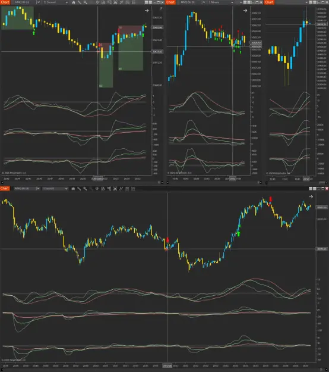Open data series icon in top-left chart toolbar
The width and height of the screenshot is (329, 372).
(x=115, y=2)
